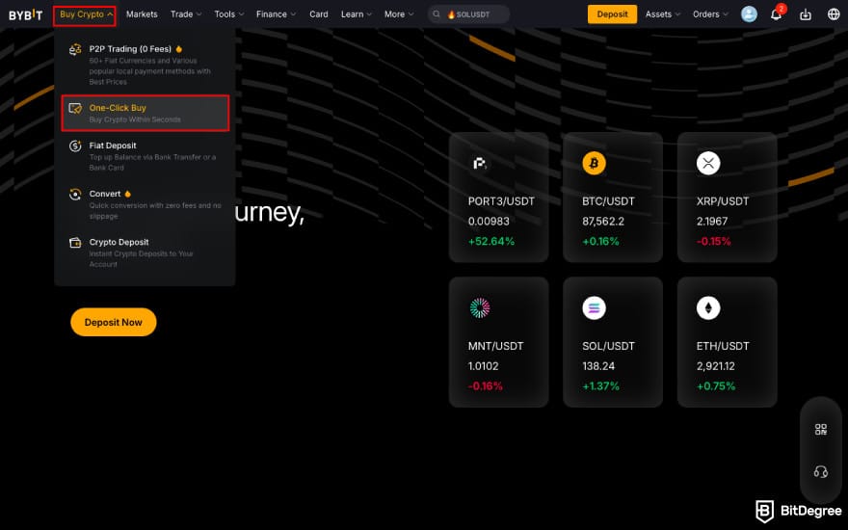Open BTC/USDT pair card
The height and width of the screenshot is (530, 848).
613,198
